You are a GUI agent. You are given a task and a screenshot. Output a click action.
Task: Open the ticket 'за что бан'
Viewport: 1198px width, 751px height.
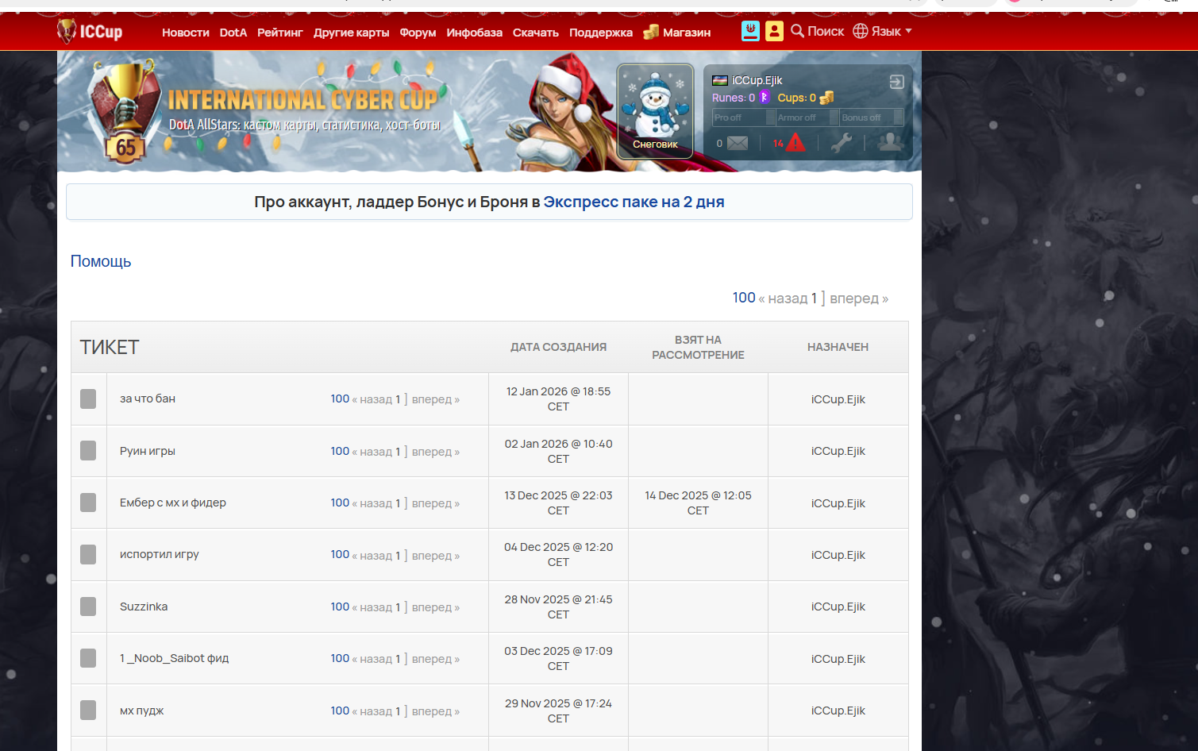(x=148, y=399)
